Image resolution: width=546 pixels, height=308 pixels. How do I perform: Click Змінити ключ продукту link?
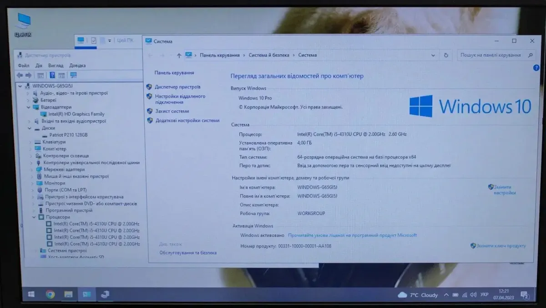coord(501,246)
